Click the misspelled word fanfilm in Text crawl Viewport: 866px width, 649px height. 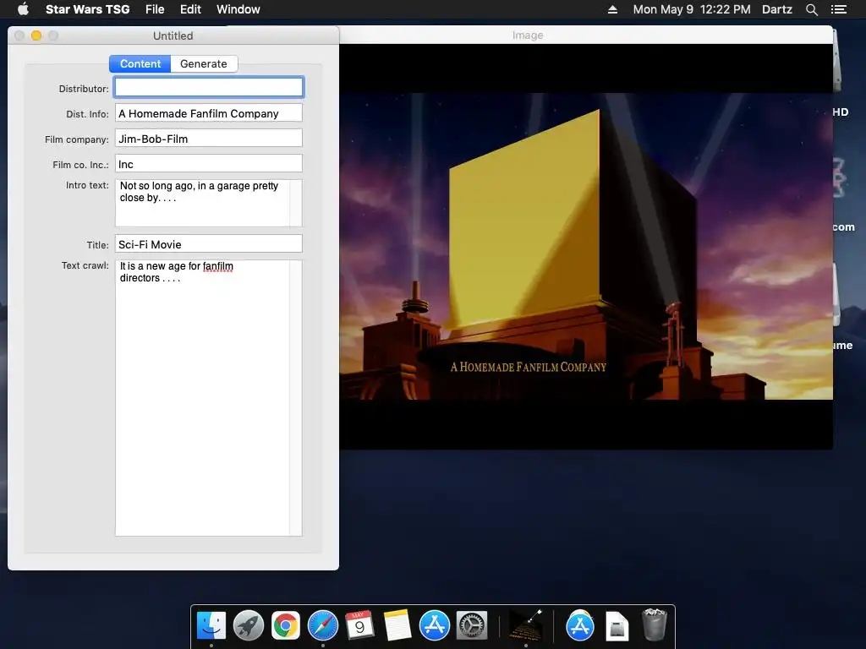click(217, 266)
